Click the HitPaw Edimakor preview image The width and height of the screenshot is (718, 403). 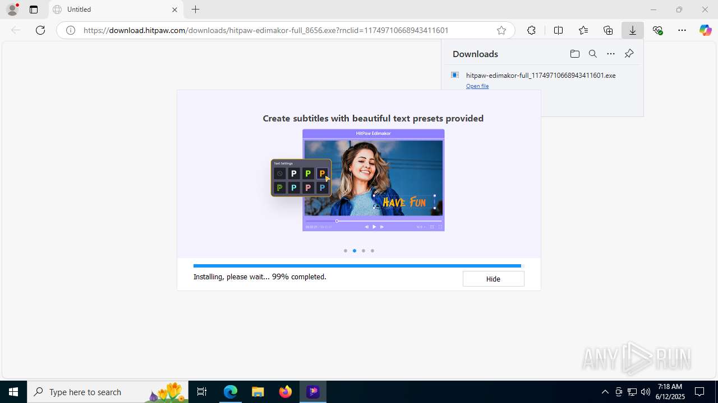pyautogui.click(x=374, y=180)
